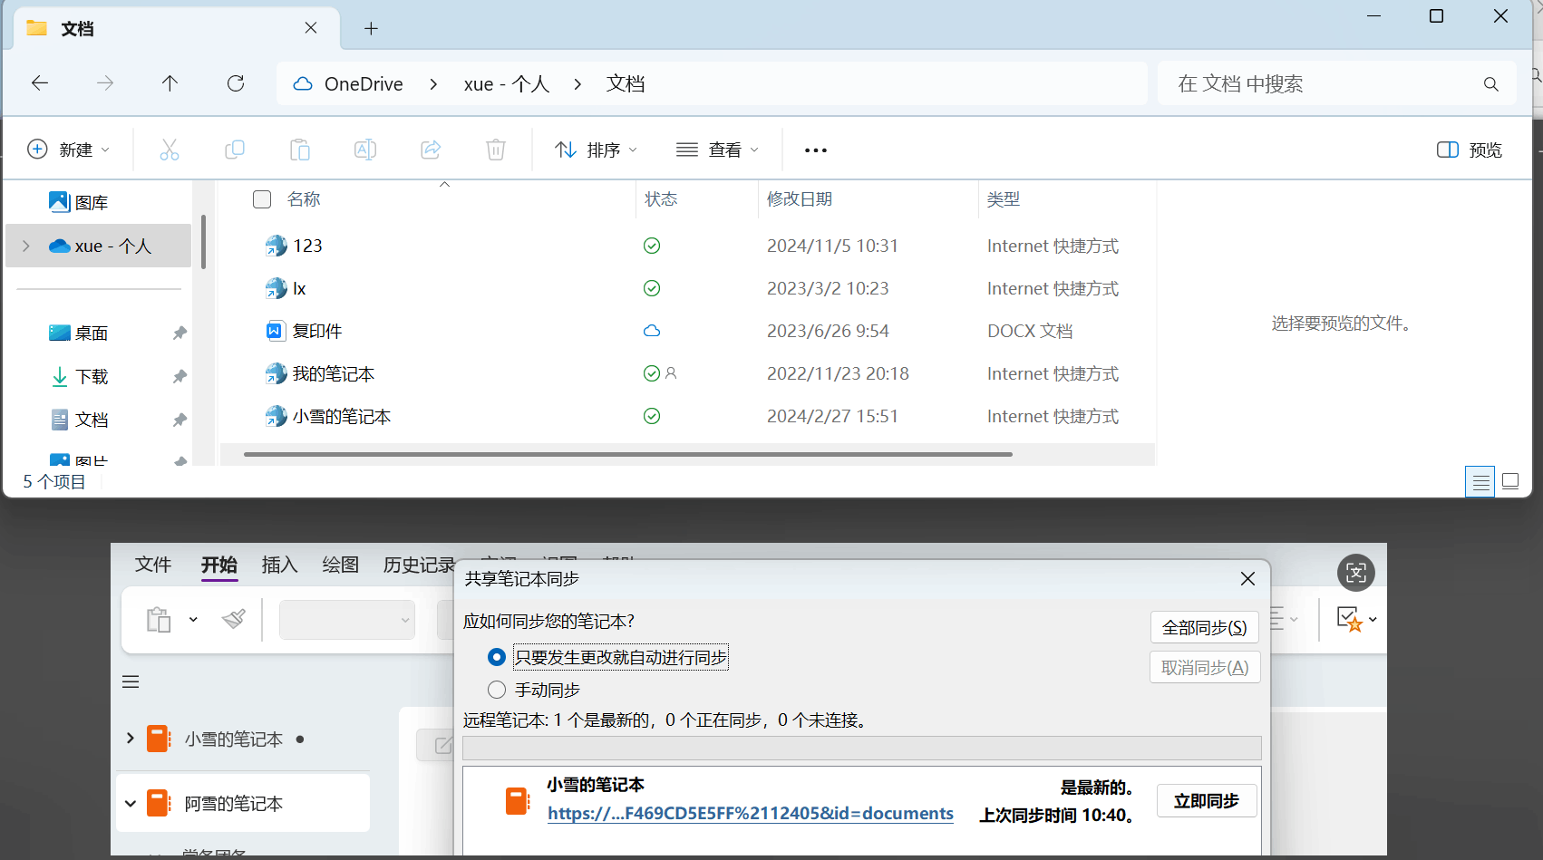Switch to large thumbnails view icon
This screenshot has height=860, width=1543.
click(x=1510, y=481)
